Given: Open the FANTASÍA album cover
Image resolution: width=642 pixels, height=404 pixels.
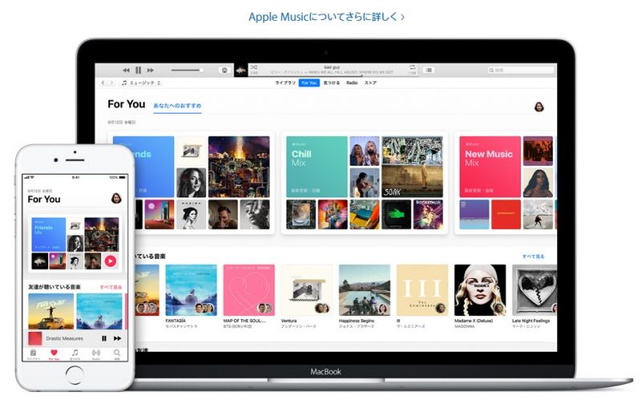Looking at the screenshot, I should coord(191,290).
